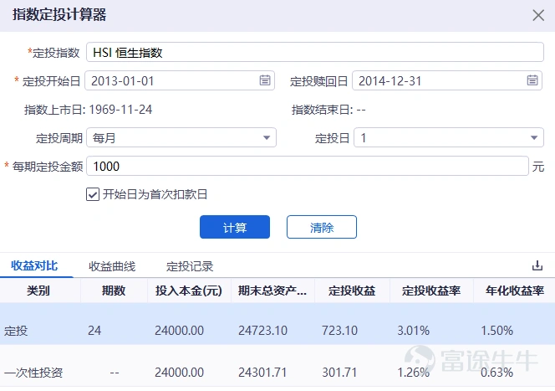Select the 24723.10 期末总资产 cell
This screenshot has width=555, height=391.
263,331
